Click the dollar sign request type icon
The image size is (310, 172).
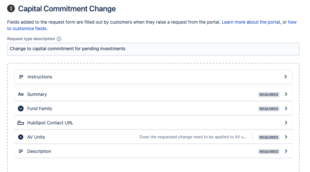point(11,9)
